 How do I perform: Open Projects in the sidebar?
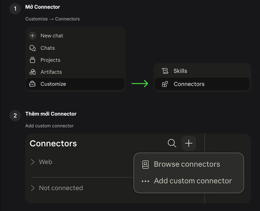pos(75,60)
